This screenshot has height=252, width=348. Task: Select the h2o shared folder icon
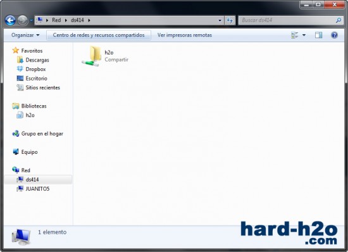click(92, 56)
